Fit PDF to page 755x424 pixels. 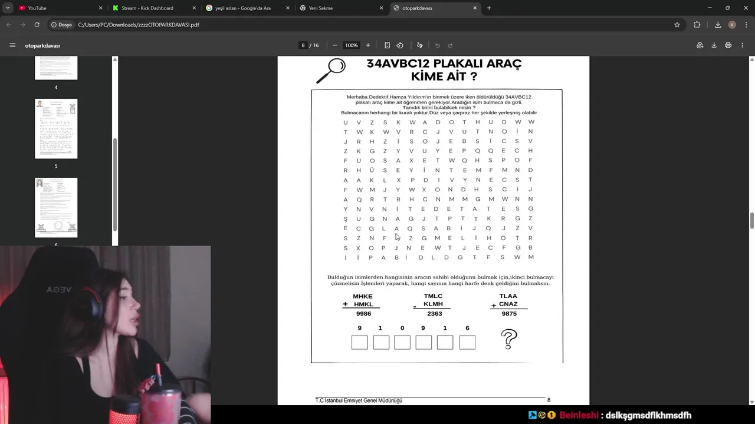click(x=387, y=45)
